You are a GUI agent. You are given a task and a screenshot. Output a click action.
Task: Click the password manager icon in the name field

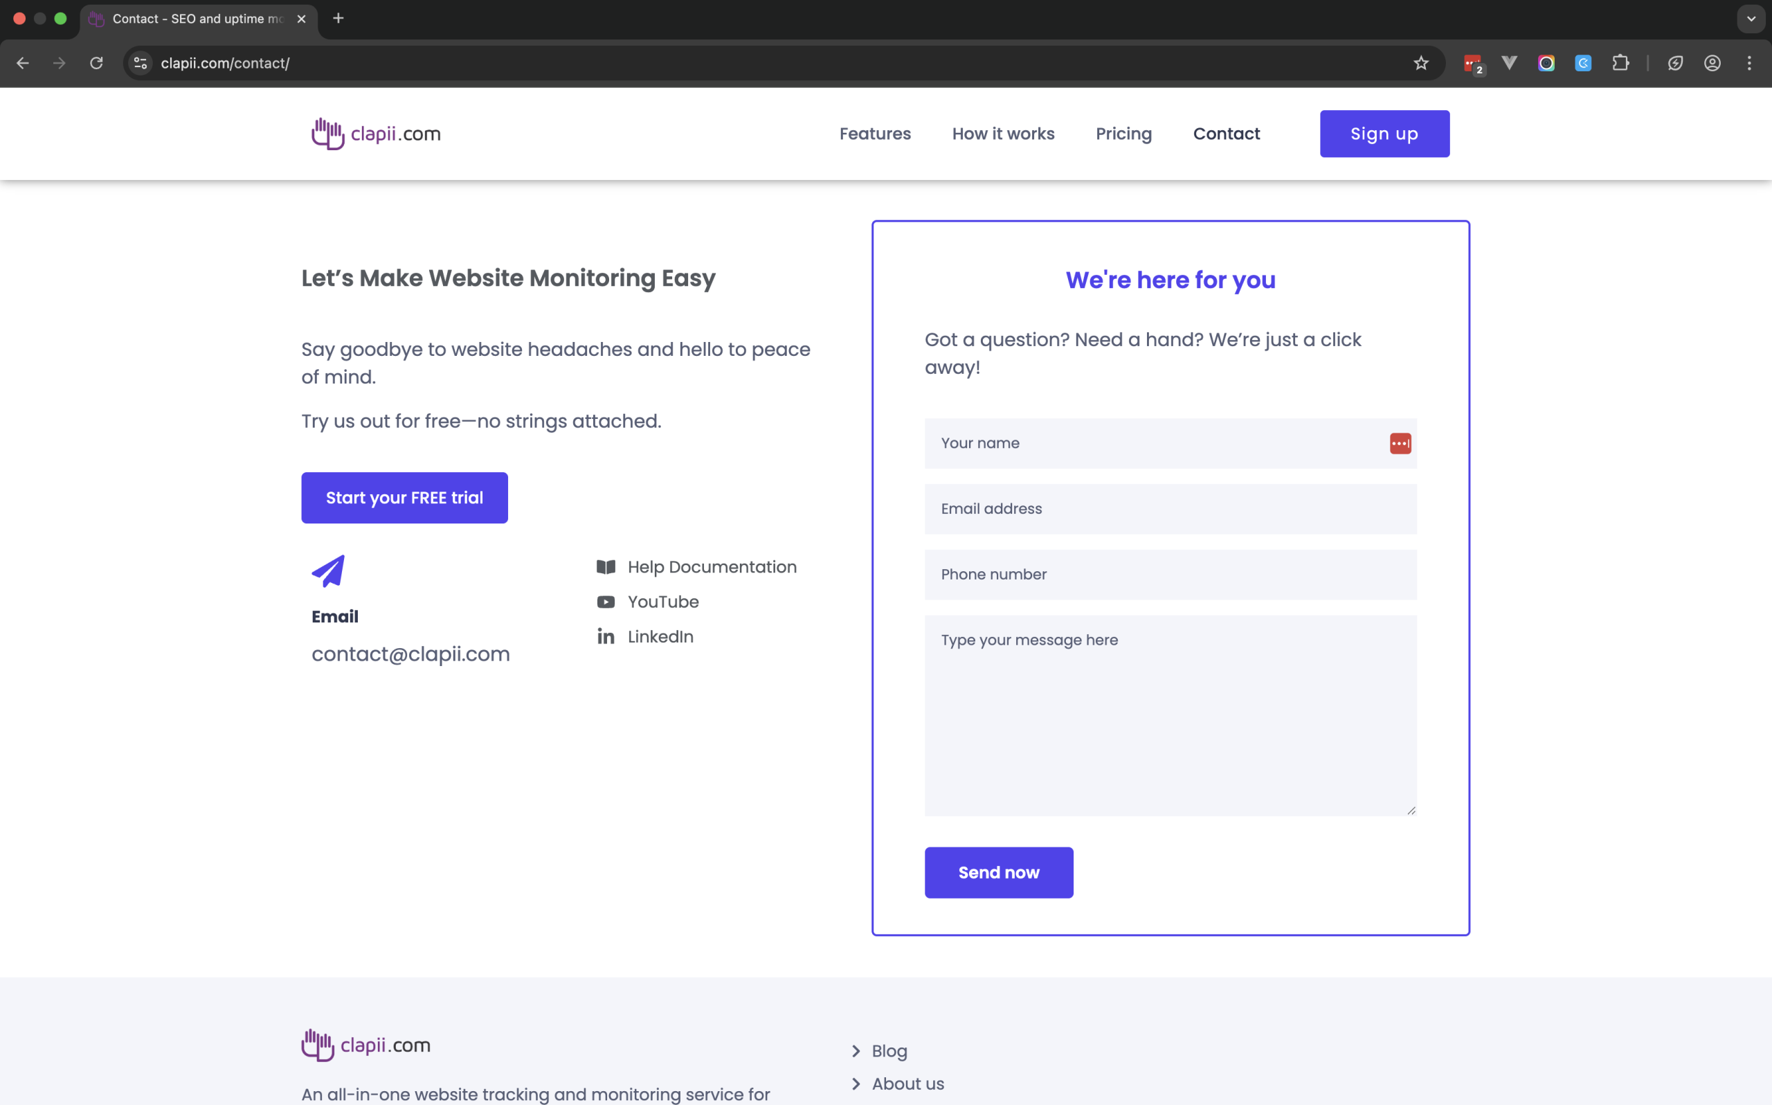point(1400,444)
